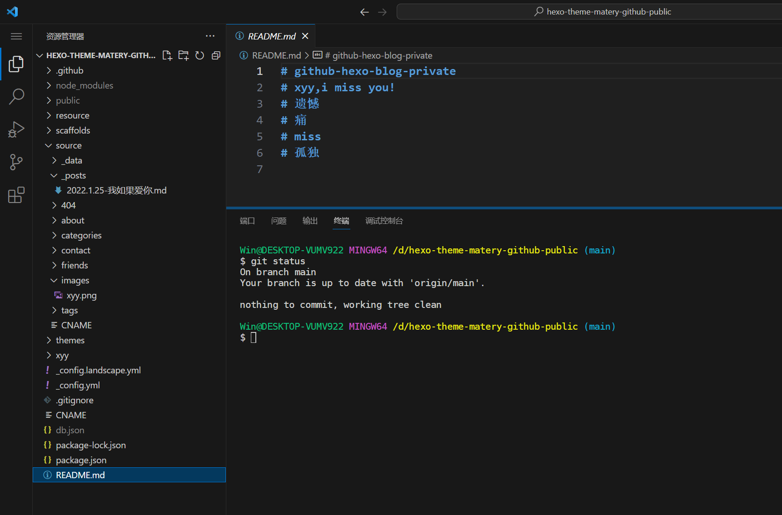Open the Run and Debug view
The image size is (782, 515).
[16, 129]
